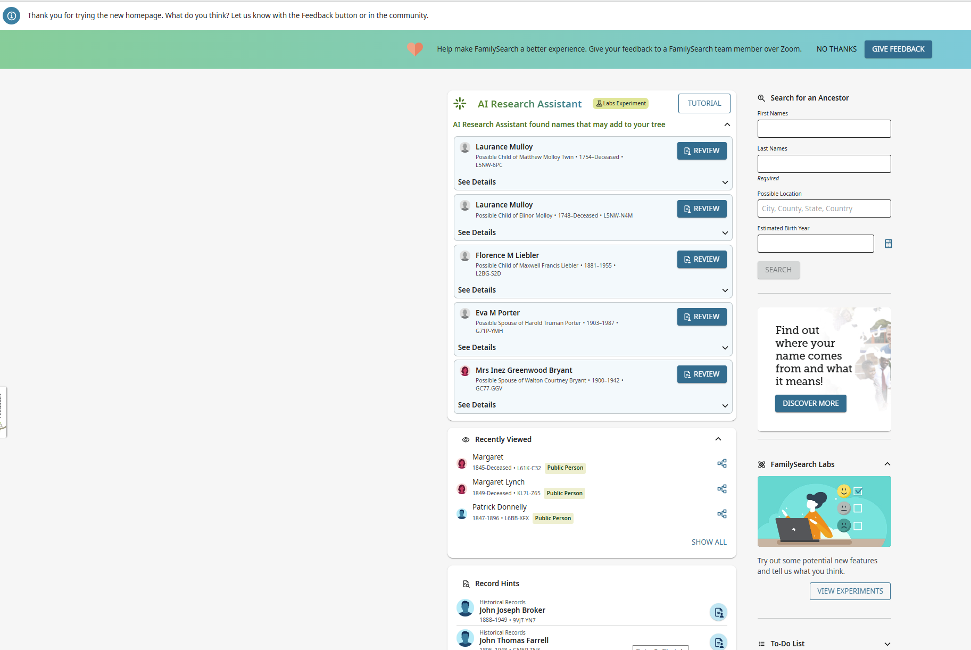
Task: Click the "Required" note under Last Names
Action: tap(768, 178)
